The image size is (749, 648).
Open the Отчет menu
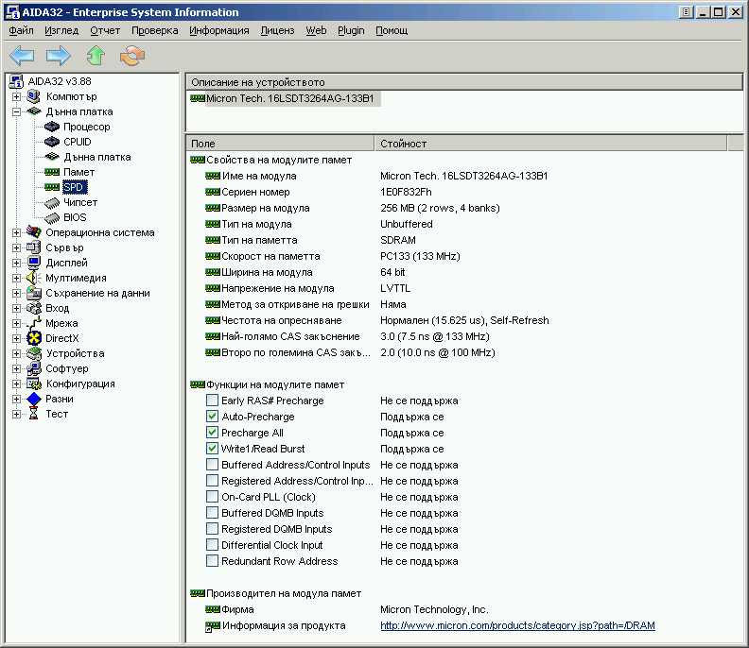click(105, 30)
